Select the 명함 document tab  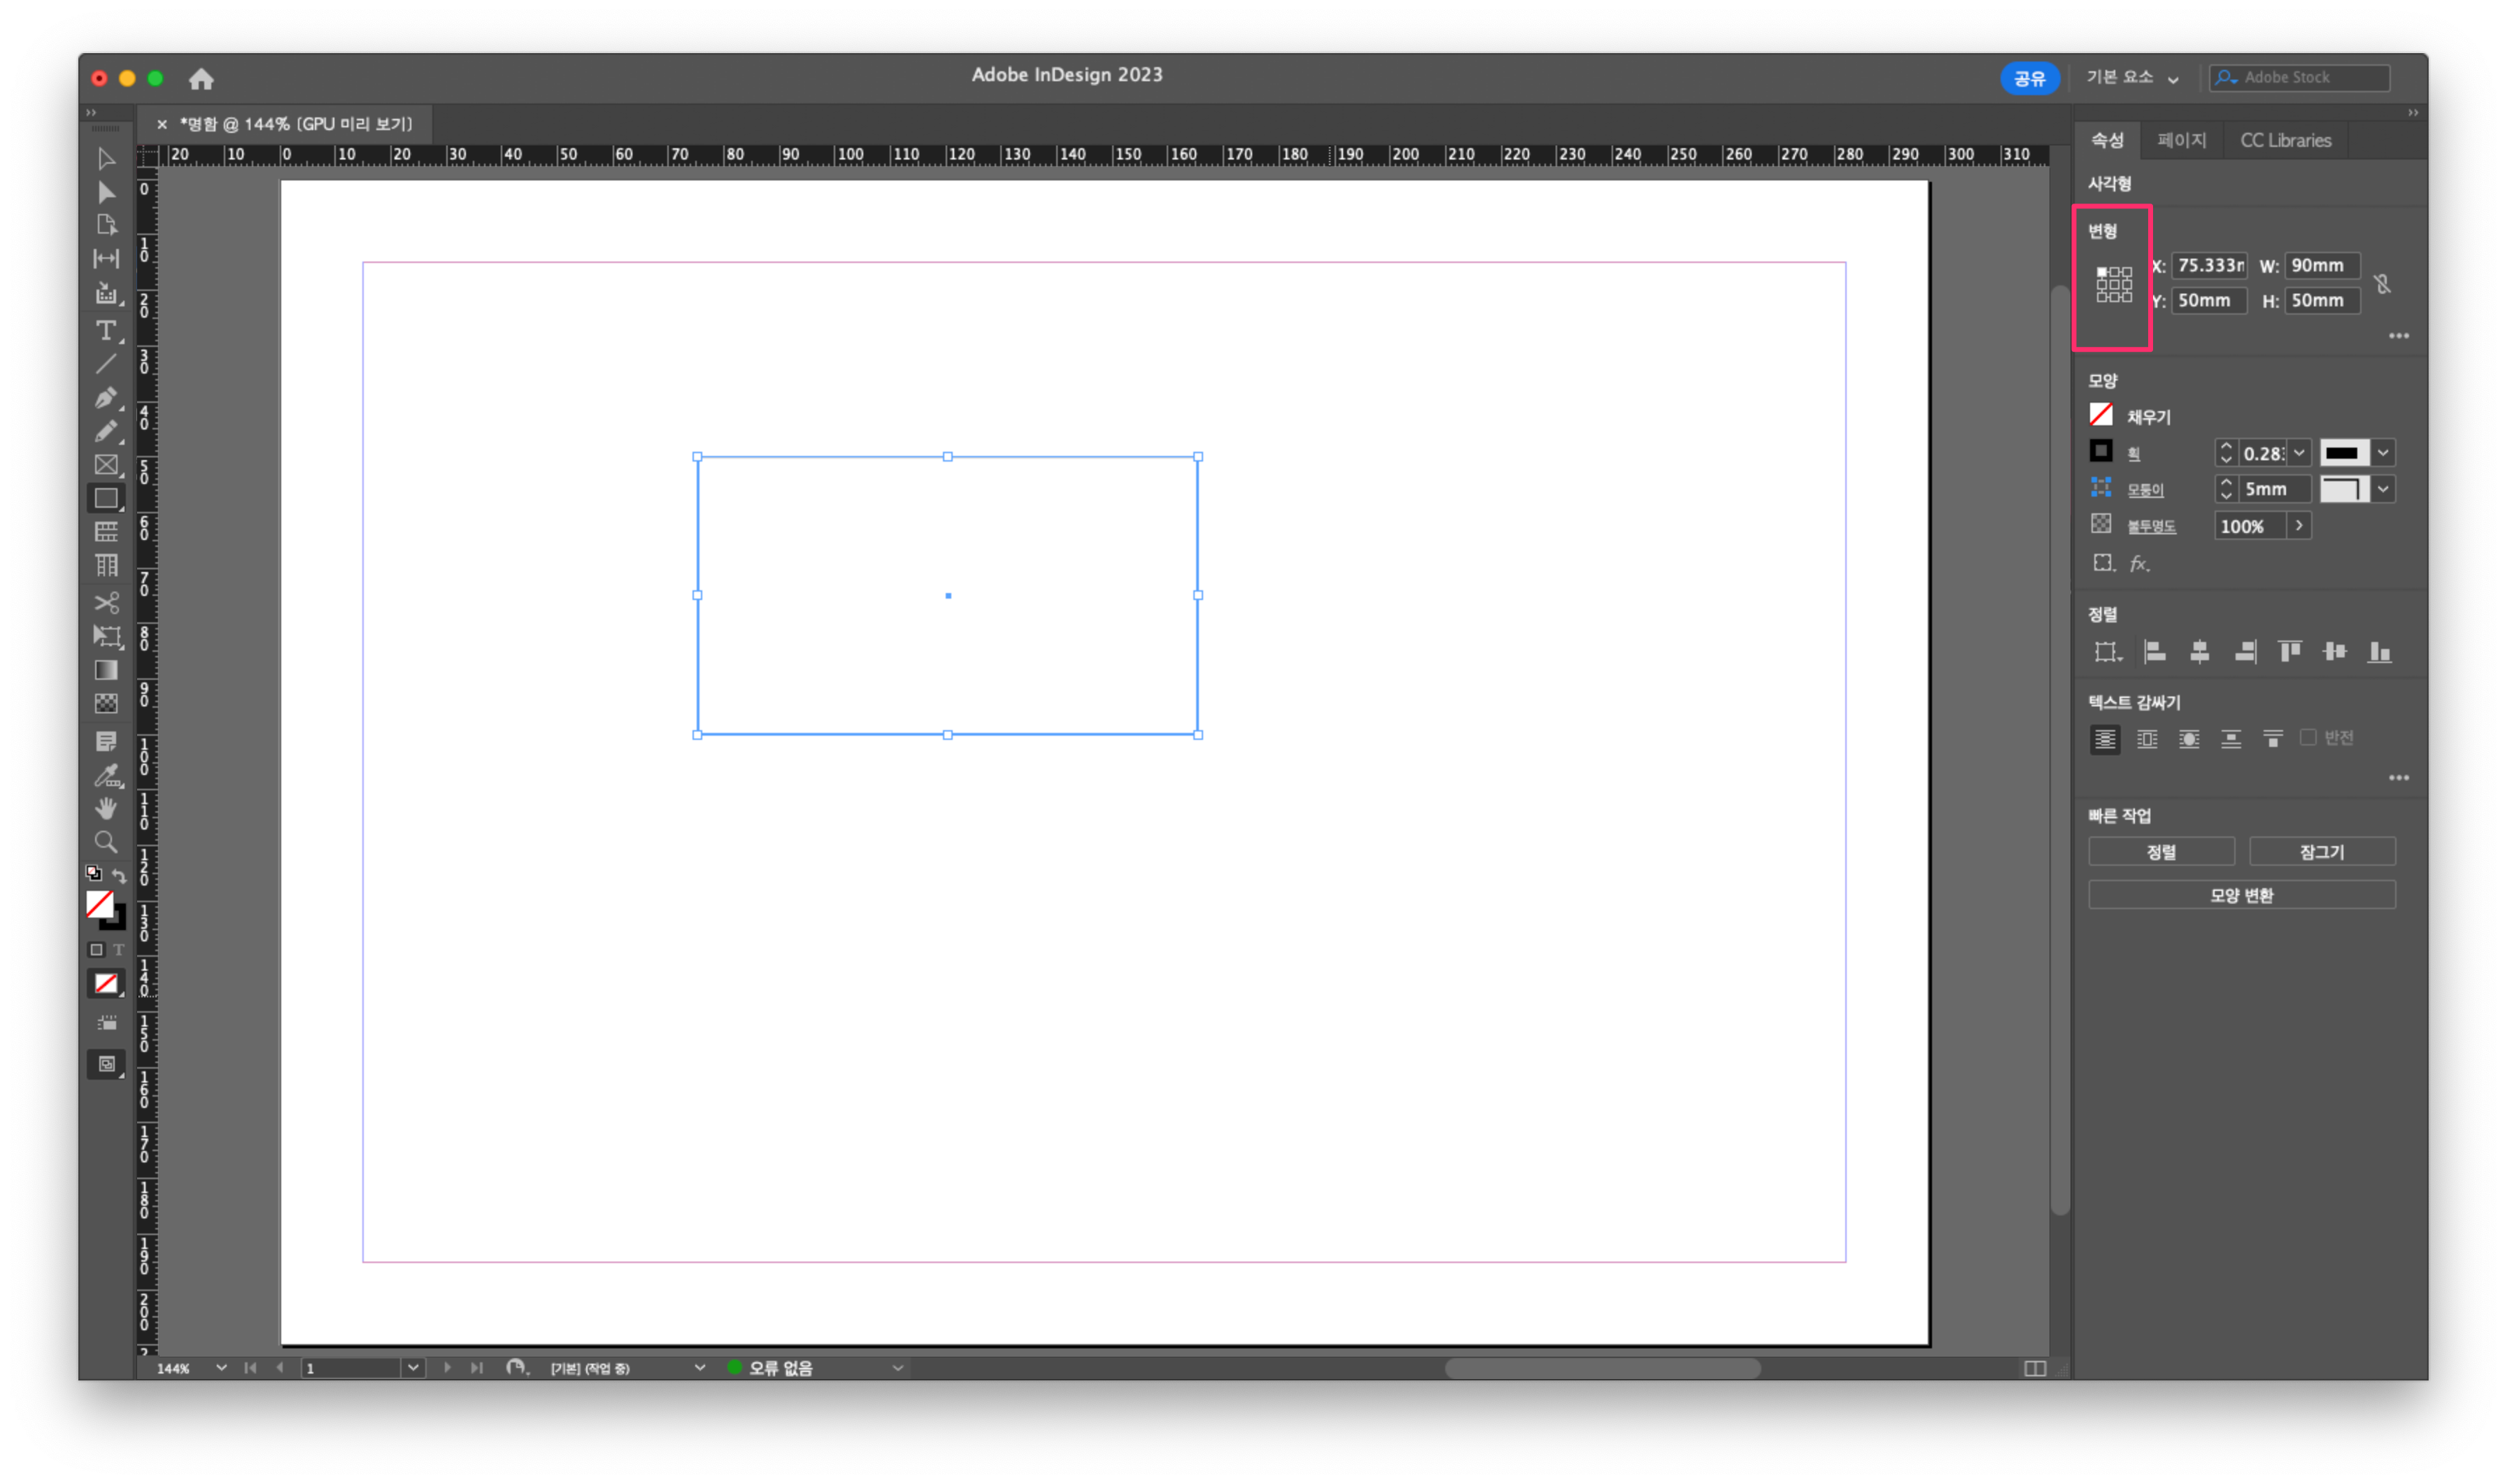tap(296, 124)
